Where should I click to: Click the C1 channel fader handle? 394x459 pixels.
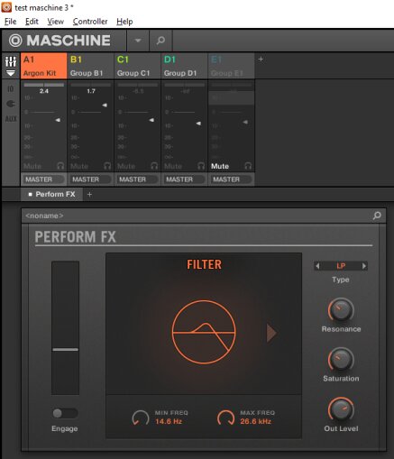coord(151,120)
